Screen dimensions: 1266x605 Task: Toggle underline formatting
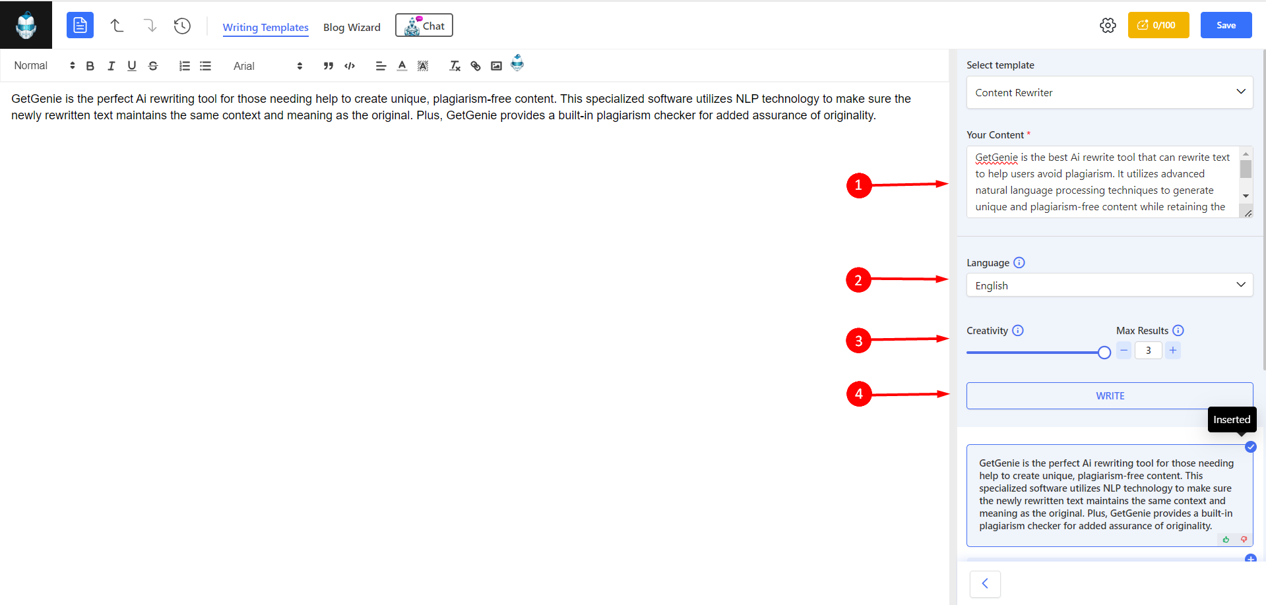tap(132, 66)
